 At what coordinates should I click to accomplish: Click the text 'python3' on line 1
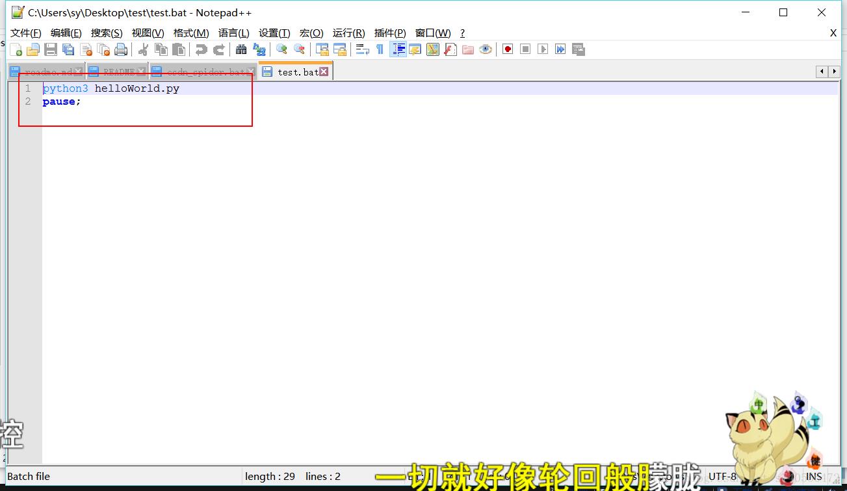tap(65, 88)
